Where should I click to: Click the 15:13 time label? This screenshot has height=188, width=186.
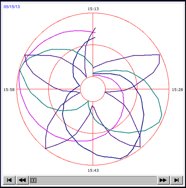(x=93, y=9)
